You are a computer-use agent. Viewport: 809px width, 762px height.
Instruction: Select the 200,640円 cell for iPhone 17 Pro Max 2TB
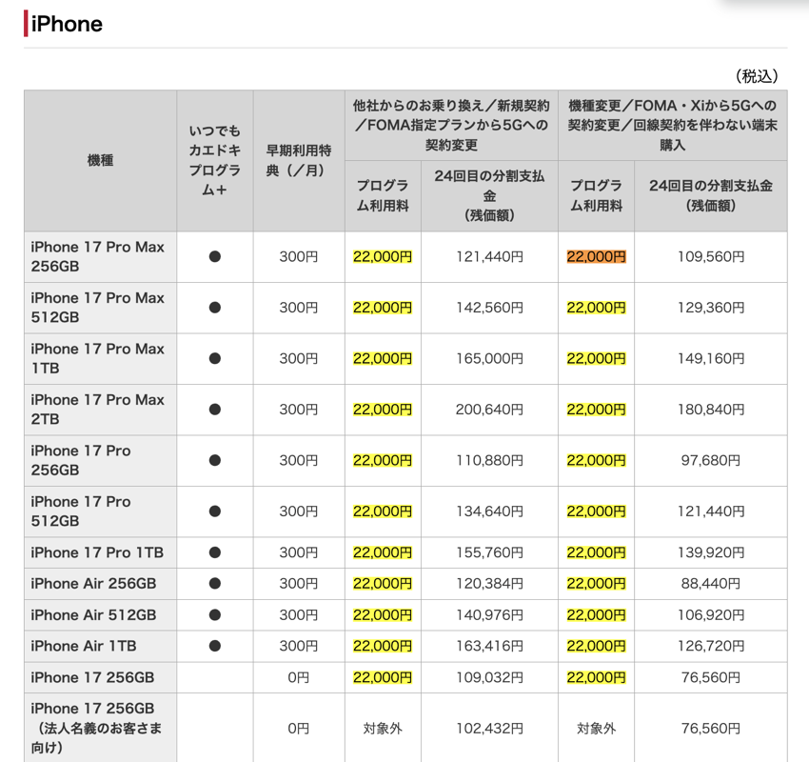point(490,409)
